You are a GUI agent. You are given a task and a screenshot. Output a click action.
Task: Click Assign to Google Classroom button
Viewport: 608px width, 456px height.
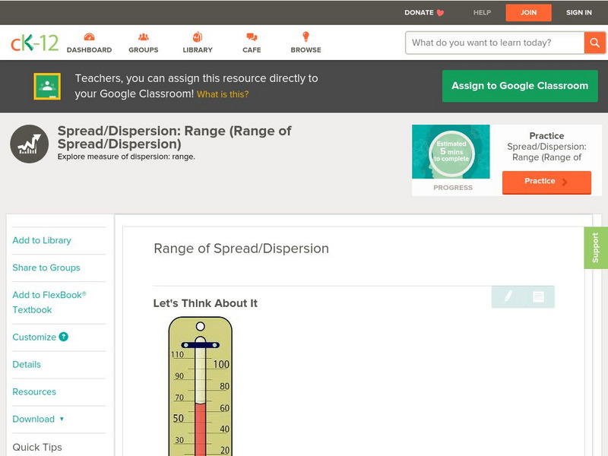(x=520, y=86)
